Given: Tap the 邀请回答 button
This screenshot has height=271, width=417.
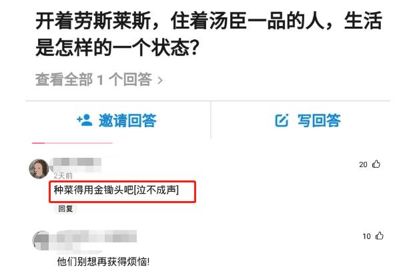Looking at the screenshot, I should coord(117,121).
